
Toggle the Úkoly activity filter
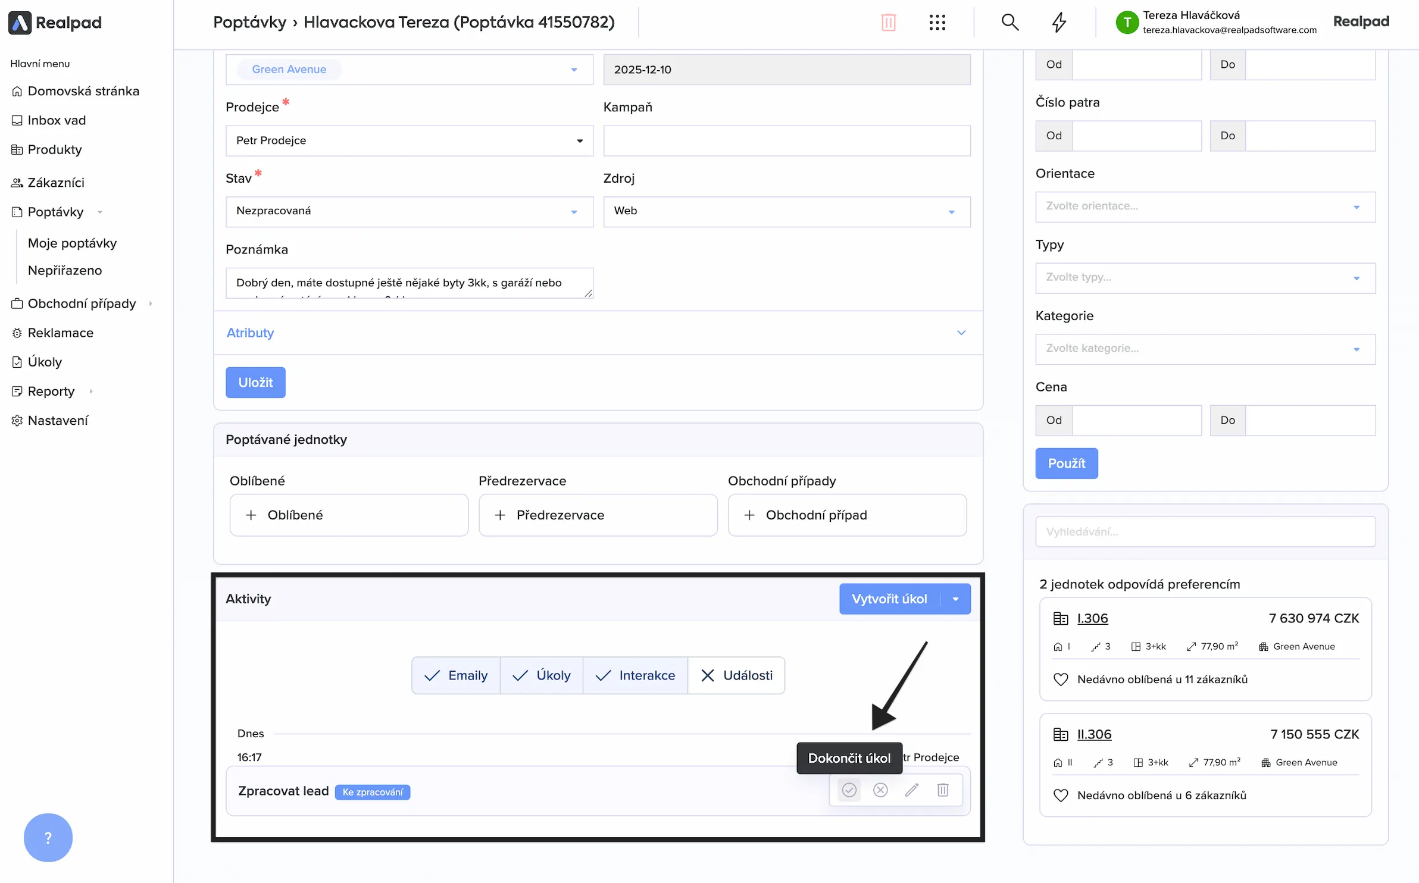tap(542, 675)
